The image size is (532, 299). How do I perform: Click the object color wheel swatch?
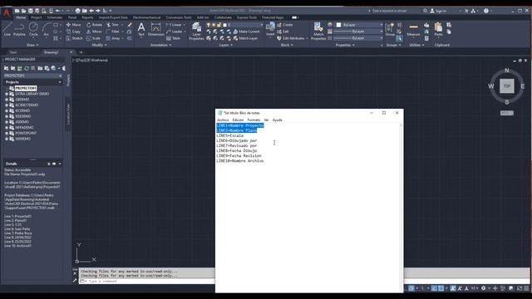(330, 25)
